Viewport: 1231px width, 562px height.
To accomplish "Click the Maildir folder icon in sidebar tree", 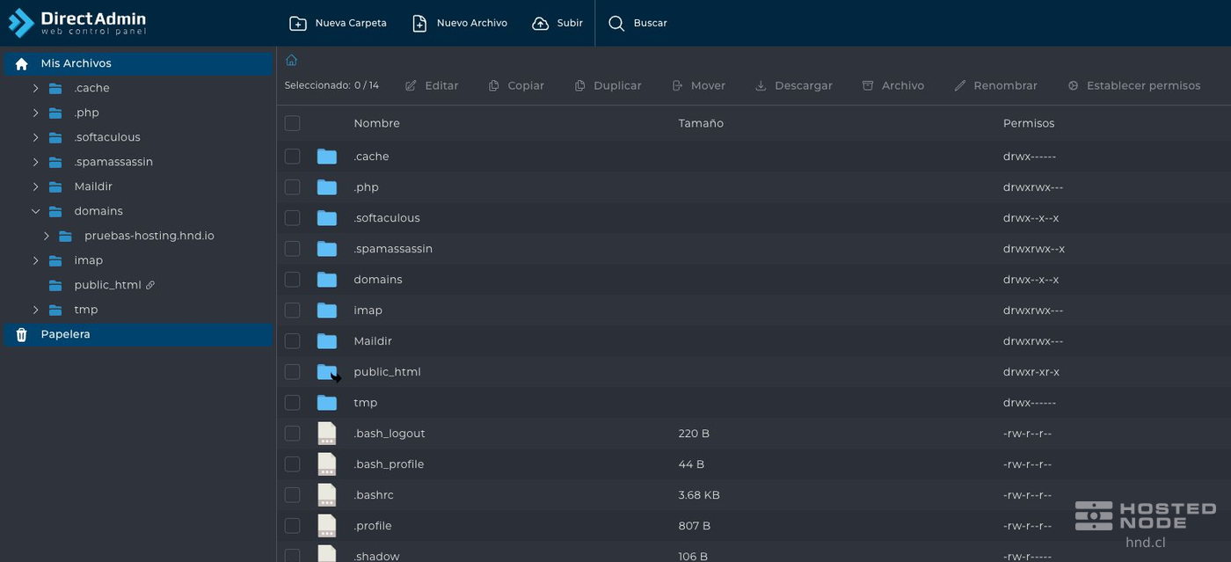I will (x=55, y=186).
